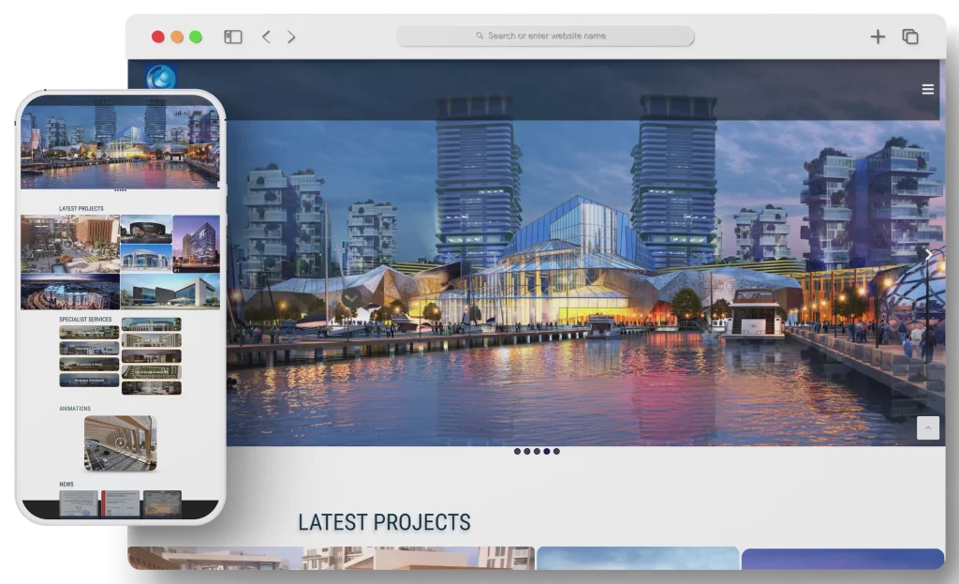Click the blue globe site logo
Image resolution: width=959 pixels, height=584 pixels.
[161, 77]
